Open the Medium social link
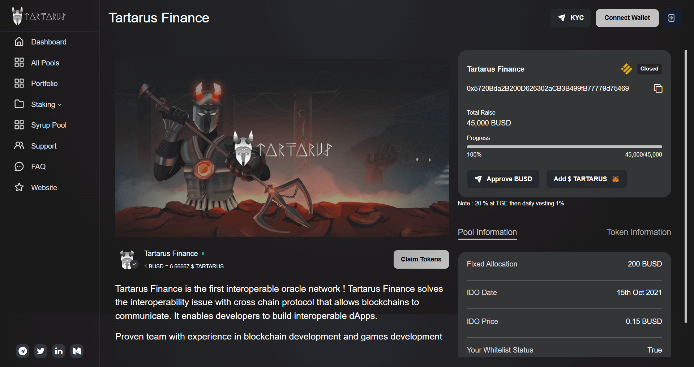 77,351
